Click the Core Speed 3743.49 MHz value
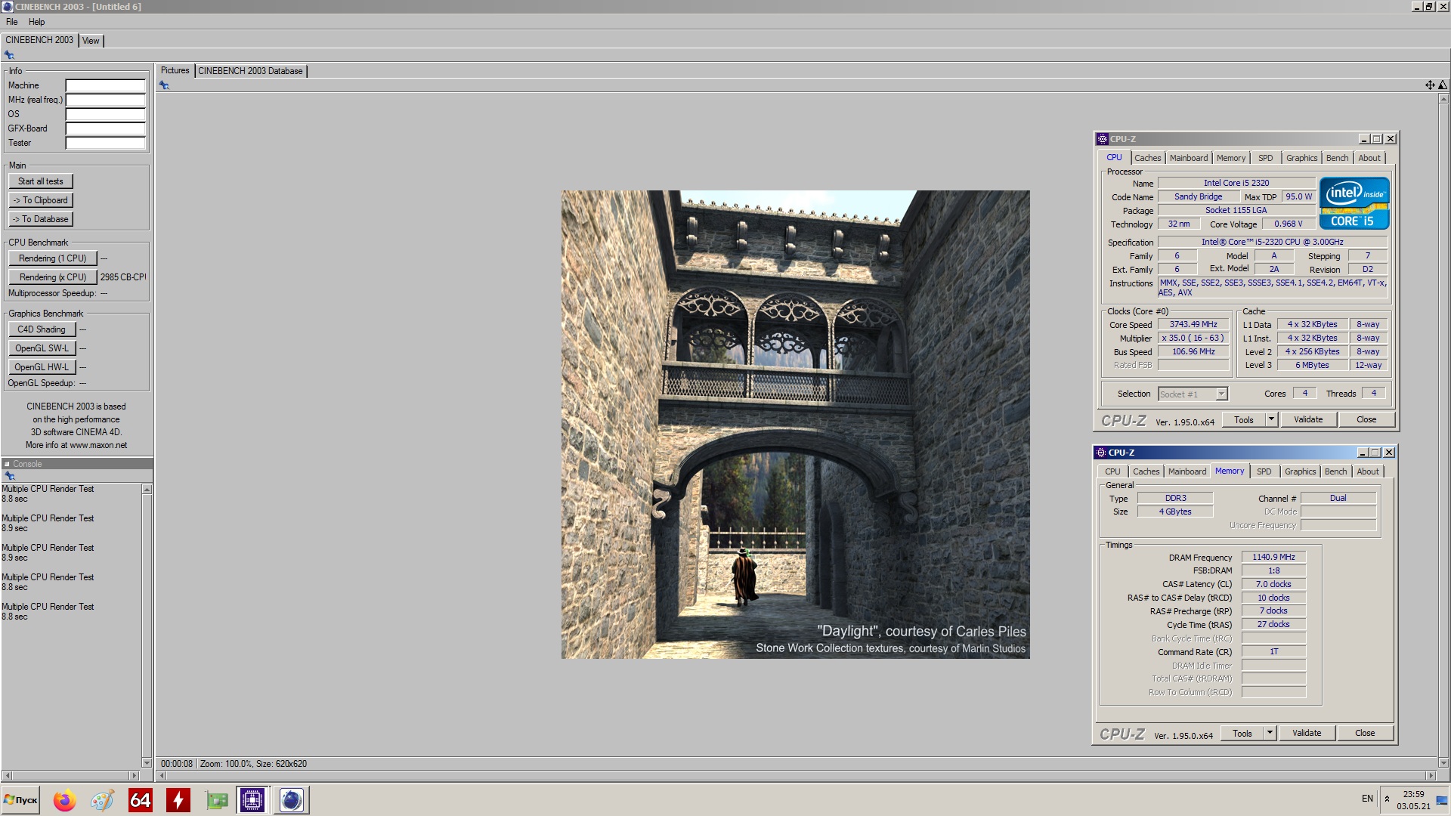This screenshot has width=1451, height=816. pyautogui.click(x=1193, y=325)
